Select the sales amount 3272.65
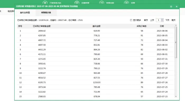The height and width of the screenshot is (104, 185). point(42,59)
